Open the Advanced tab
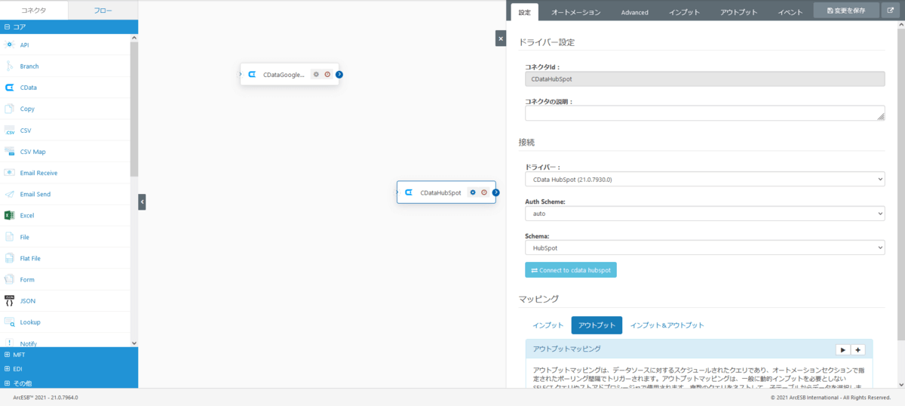 634,12
